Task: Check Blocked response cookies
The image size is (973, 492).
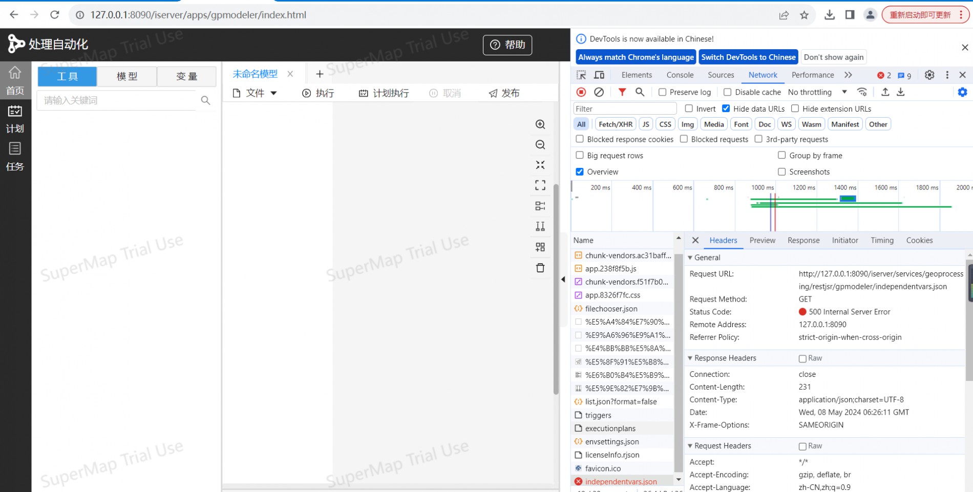Action: [580, 139]
